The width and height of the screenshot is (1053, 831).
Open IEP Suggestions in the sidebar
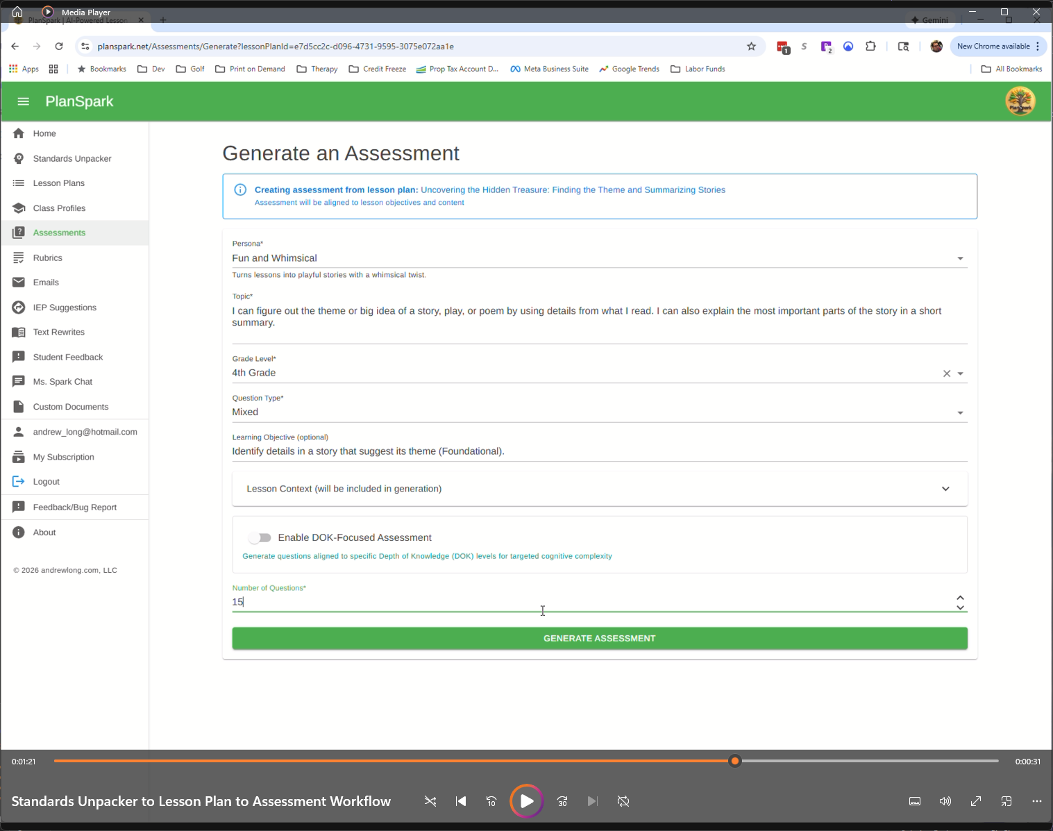click(65, 307)
